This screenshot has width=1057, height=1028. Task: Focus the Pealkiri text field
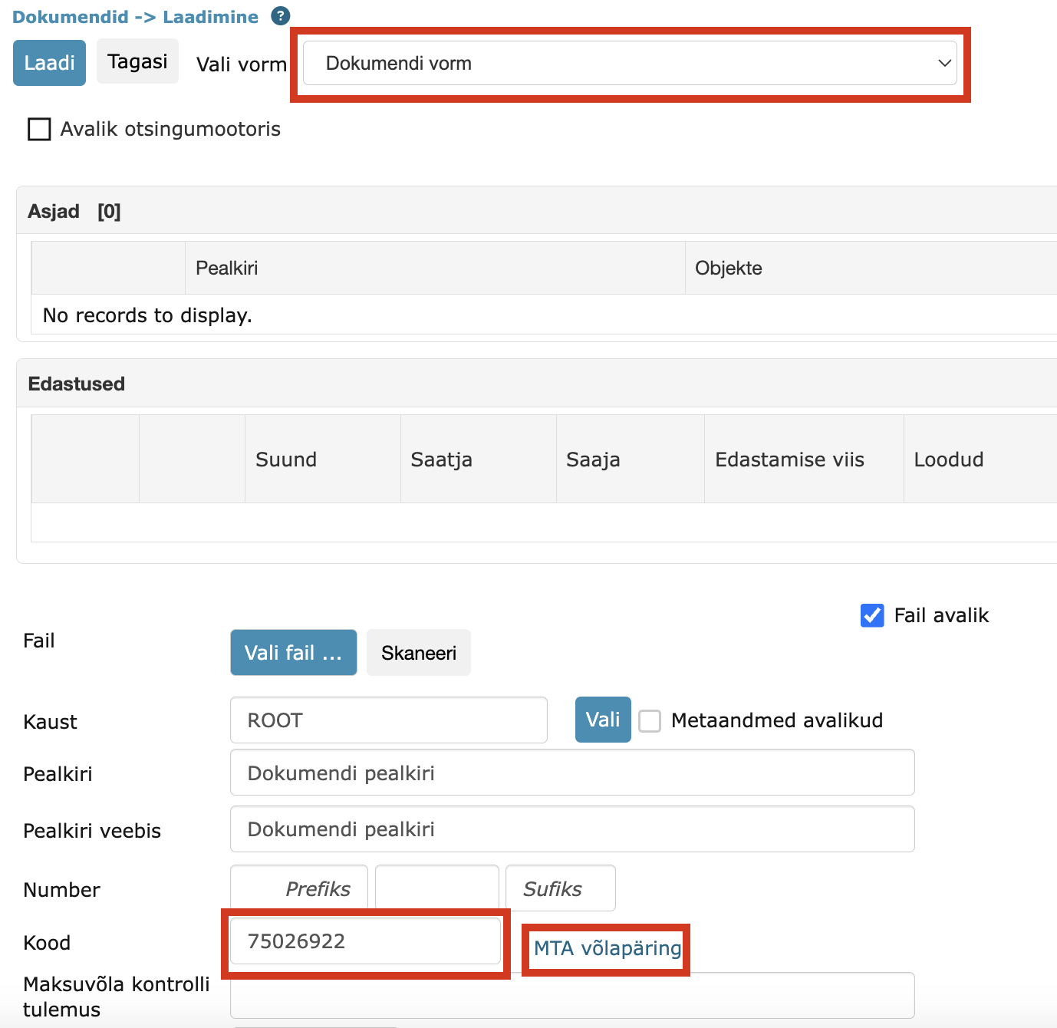pyautogui.click(x=572, y=773)
